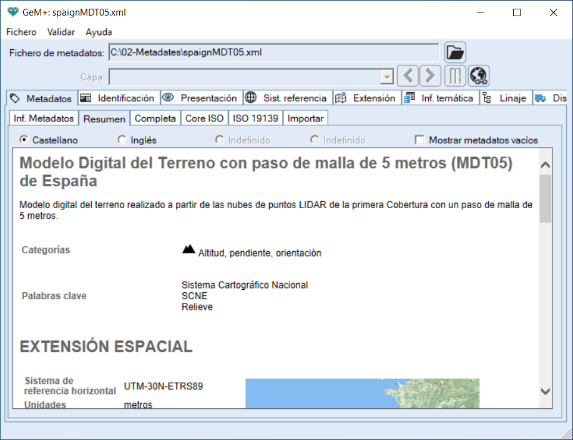Open the Fichero menu

[21, 32]
